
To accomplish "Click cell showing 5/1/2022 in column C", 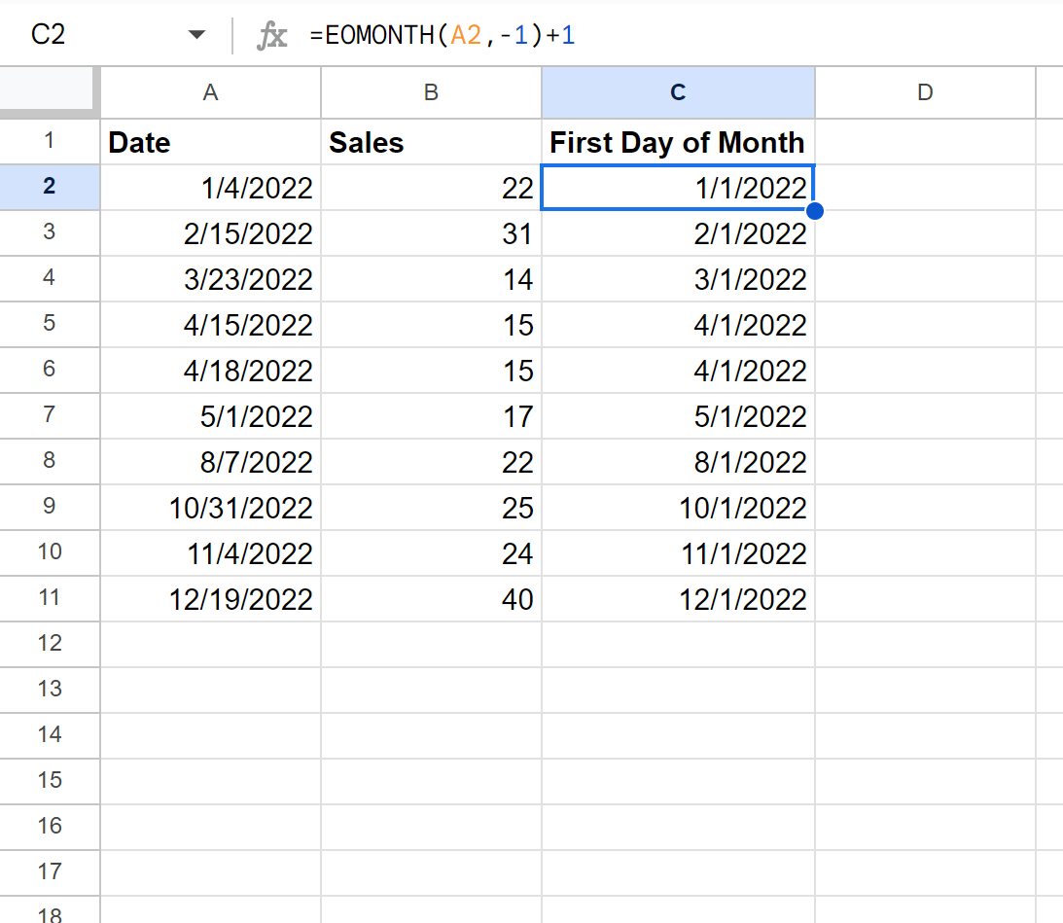I will coord(678,415).
